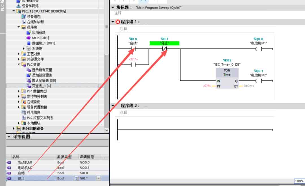The width and height of the screenshot is (305, 186).
Task: Select the unassigned <??.?> parallel contact
Action: click(x=133, y=65)
